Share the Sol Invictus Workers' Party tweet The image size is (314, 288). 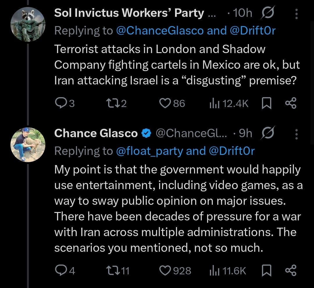[290, 104]
